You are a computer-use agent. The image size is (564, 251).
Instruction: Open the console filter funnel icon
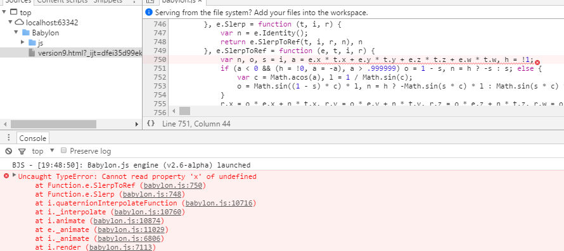[x=22, y=151]
